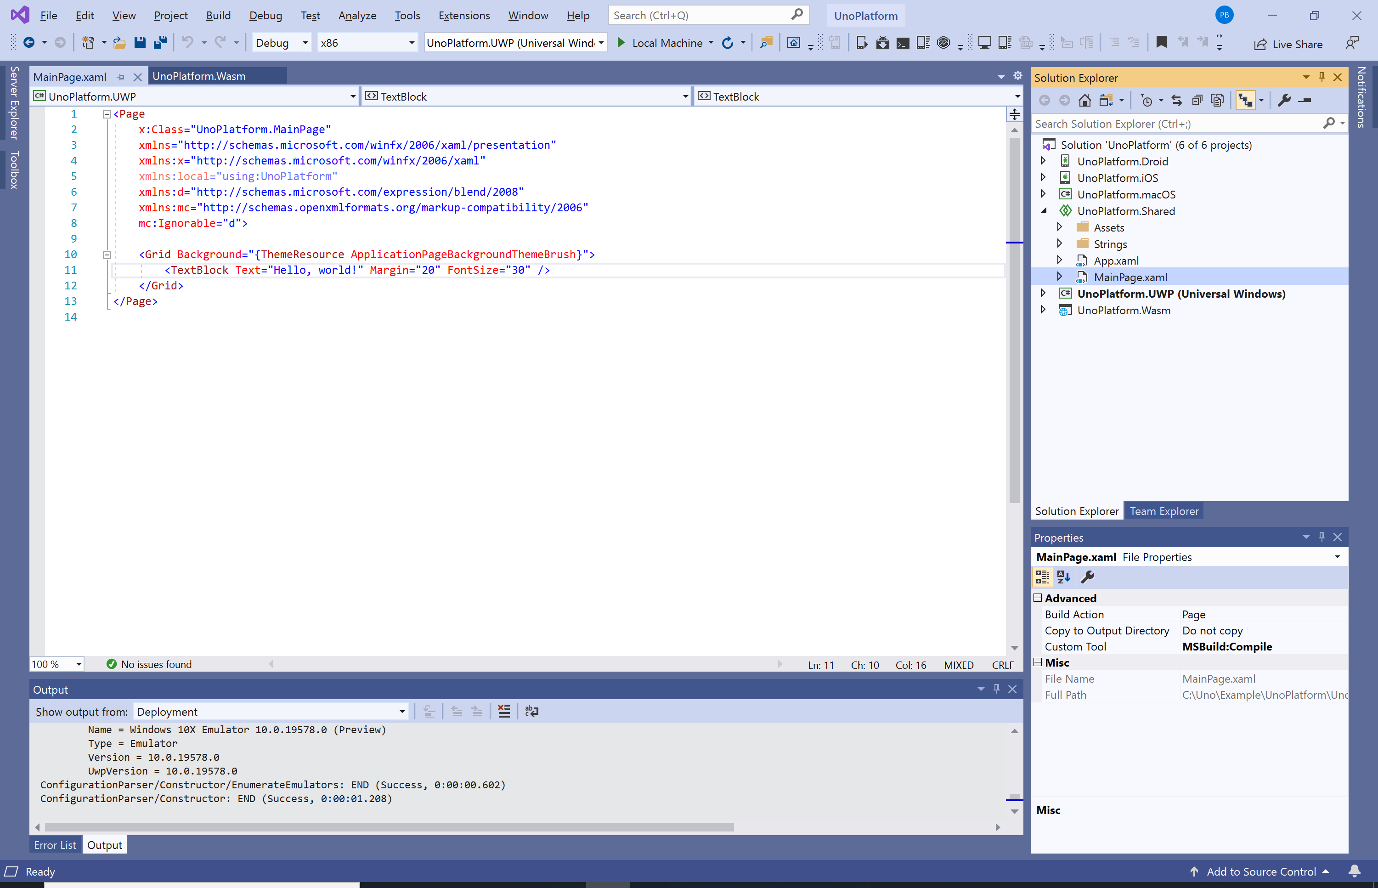Image resolution: width=1378 pixels, height=888 pixels.
Task: Toggle auto-hide pin on Solution Explorer
Action: point(1322,77)
